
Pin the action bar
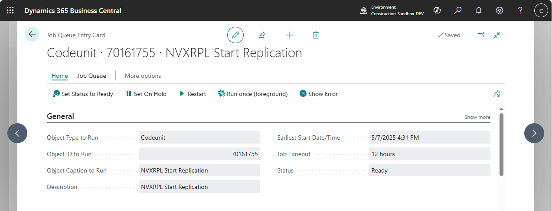pos(497,94)
